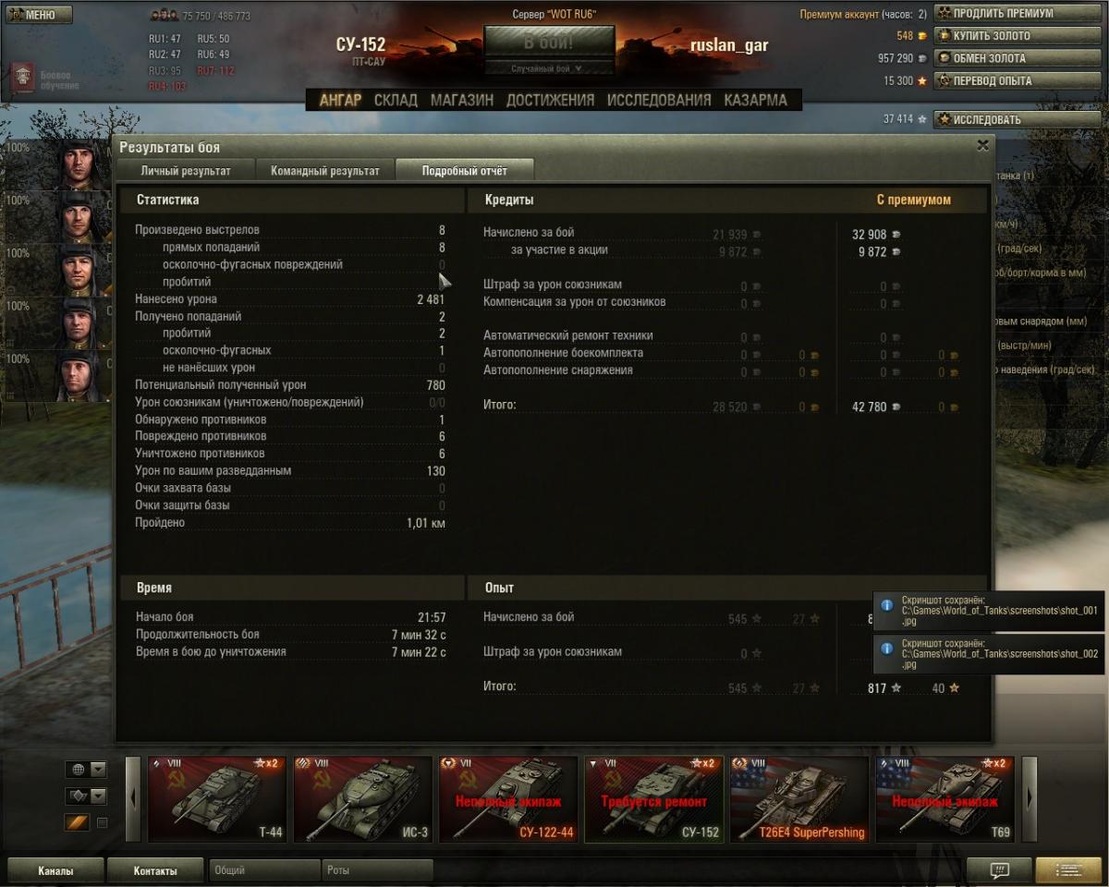Screen dimensions: 1109x887
Task: Click the В бой! battle button
Action: [549, 43]
